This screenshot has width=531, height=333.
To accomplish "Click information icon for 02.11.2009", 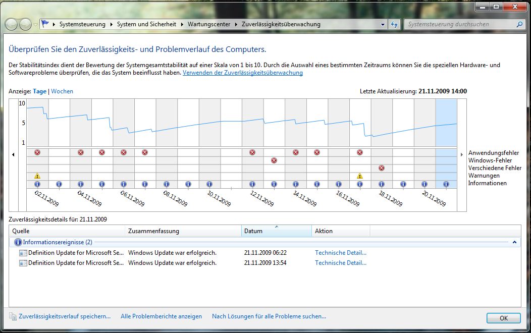I will 37,184.
